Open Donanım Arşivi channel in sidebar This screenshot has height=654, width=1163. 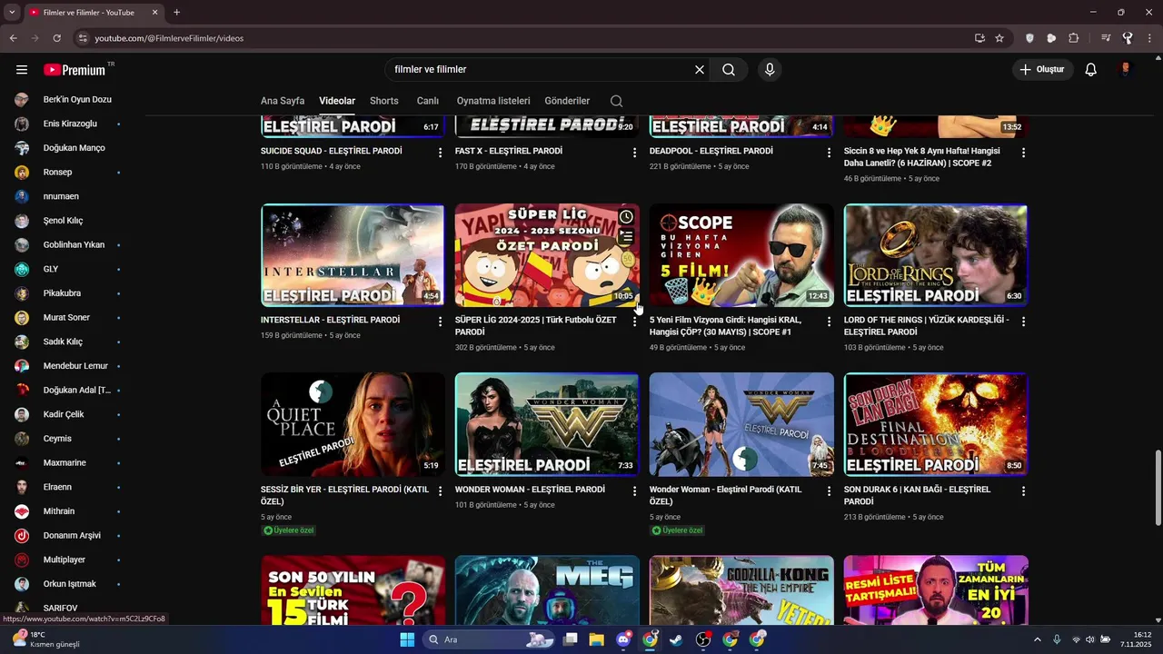point(73,535)
